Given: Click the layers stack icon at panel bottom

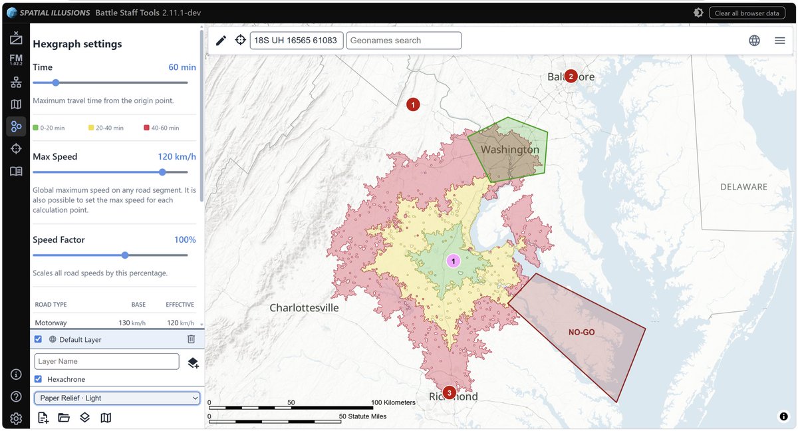Looking at the screenshot, I should pyautogui.click(x=84, y=418).
